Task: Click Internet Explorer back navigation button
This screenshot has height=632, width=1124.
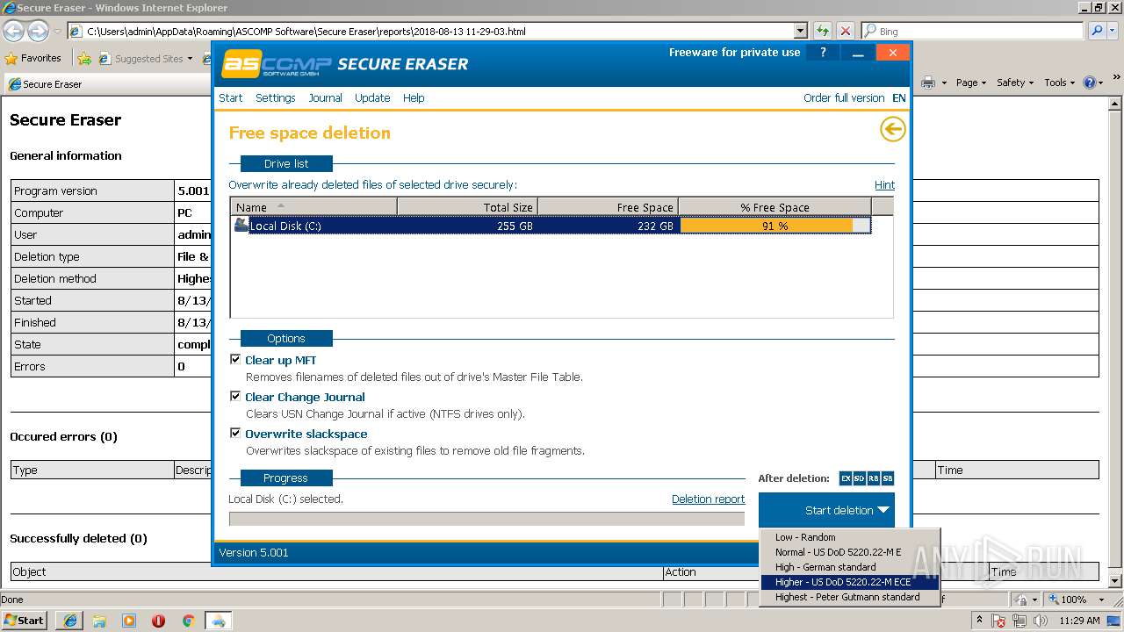Action: click(x=13, y=31)
